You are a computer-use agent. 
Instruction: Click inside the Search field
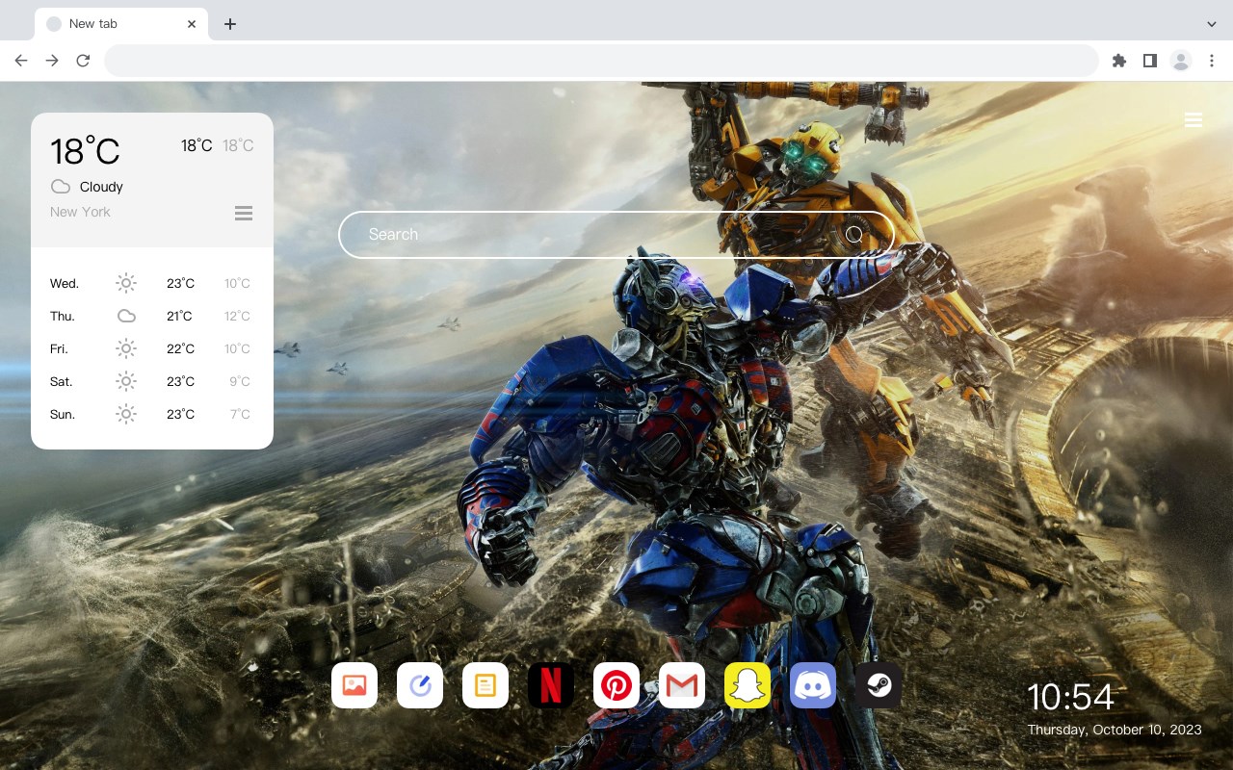tap(616, 234)
